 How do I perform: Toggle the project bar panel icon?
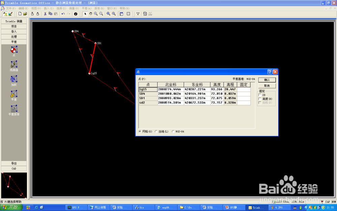[x=121, y=14]
